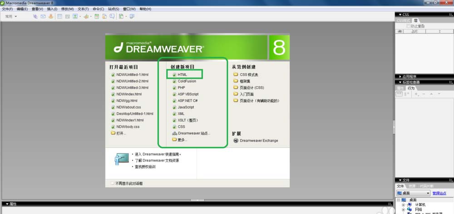Create new JavaScript document
454x214 pixels.
[186, 107]
